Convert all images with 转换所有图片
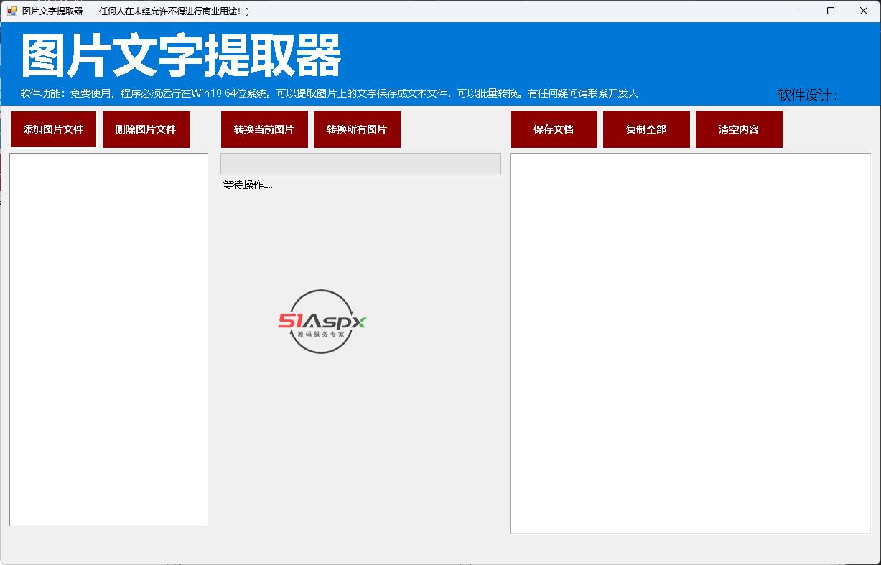This screenshot has width=881, height=565. tap(357, 129)
